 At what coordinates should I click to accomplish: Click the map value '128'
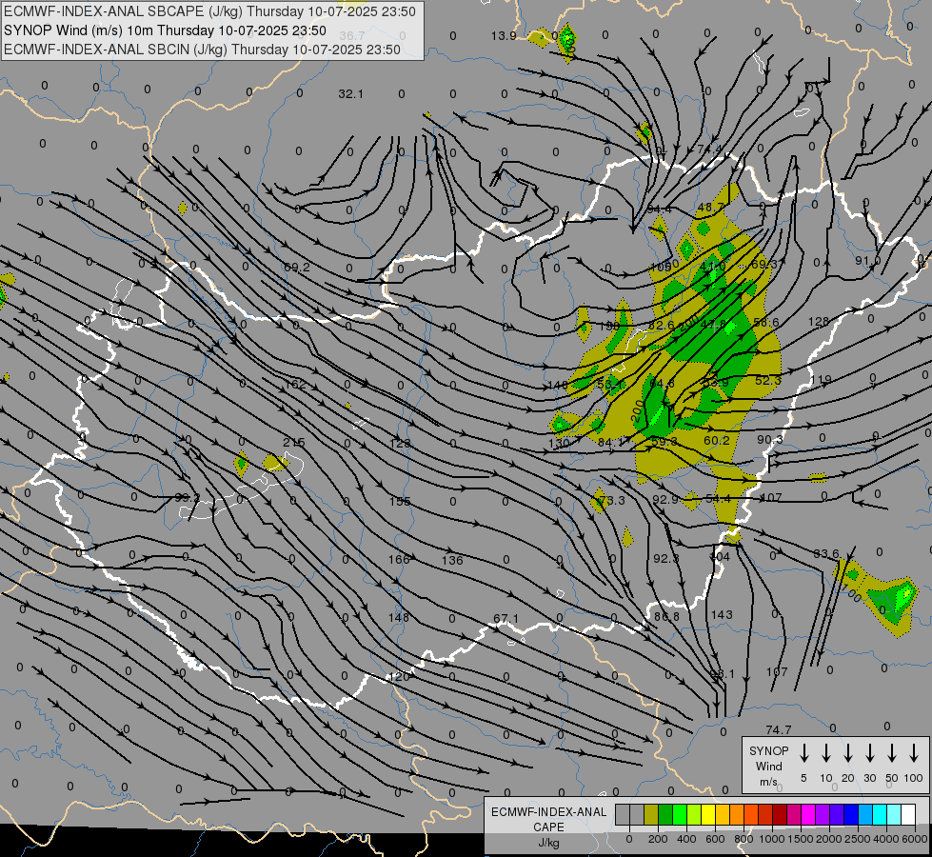coord(819,321)
